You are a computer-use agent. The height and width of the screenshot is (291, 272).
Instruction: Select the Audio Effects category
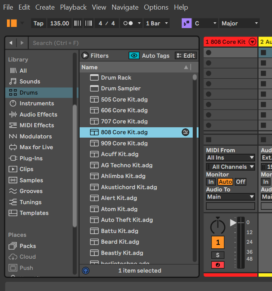39,115
